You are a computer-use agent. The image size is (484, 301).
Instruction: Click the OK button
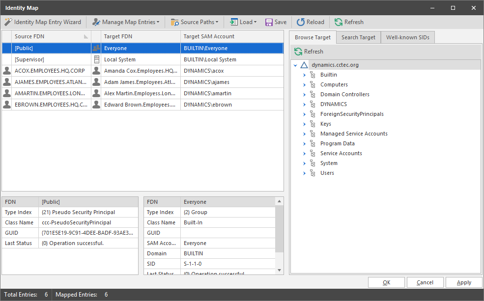tap(386, 282)
